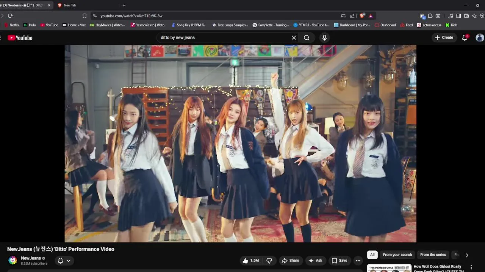Viewport: 485px width, 272px height.
Task: Open the Netflix bookmark
Action: pyautogui.click(x=11, y=25)
